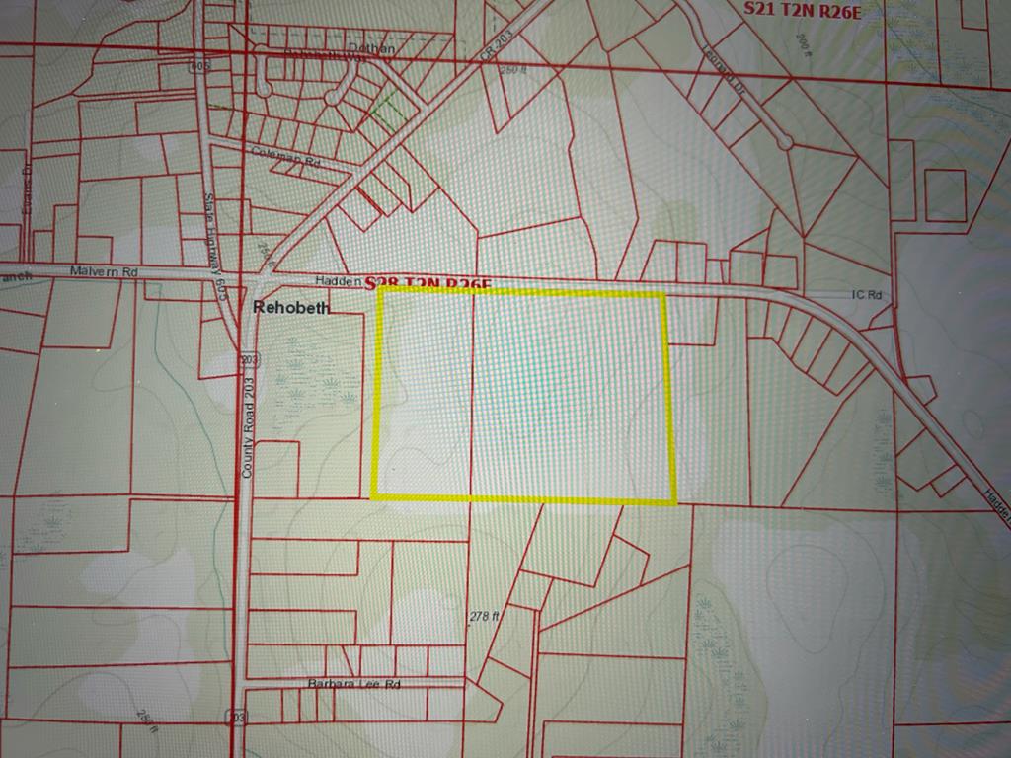Image resolution: width=1011 pixels, height=758 pixels.
Task: Select the yellow highlighted parcel
Action: (523, 395)
